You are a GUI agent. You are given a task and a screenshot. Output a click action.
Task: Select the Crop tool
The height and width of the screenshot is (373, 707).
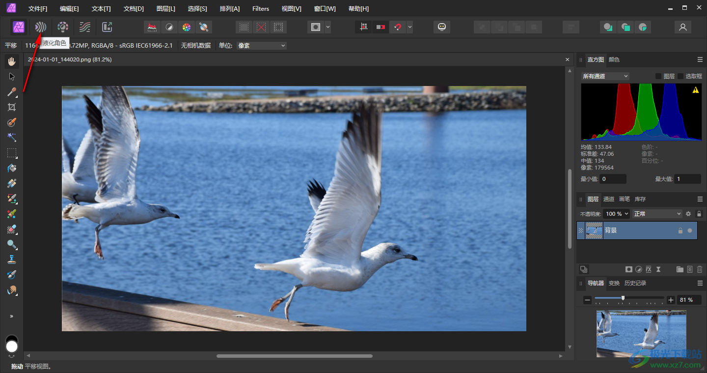pos(12,107)
